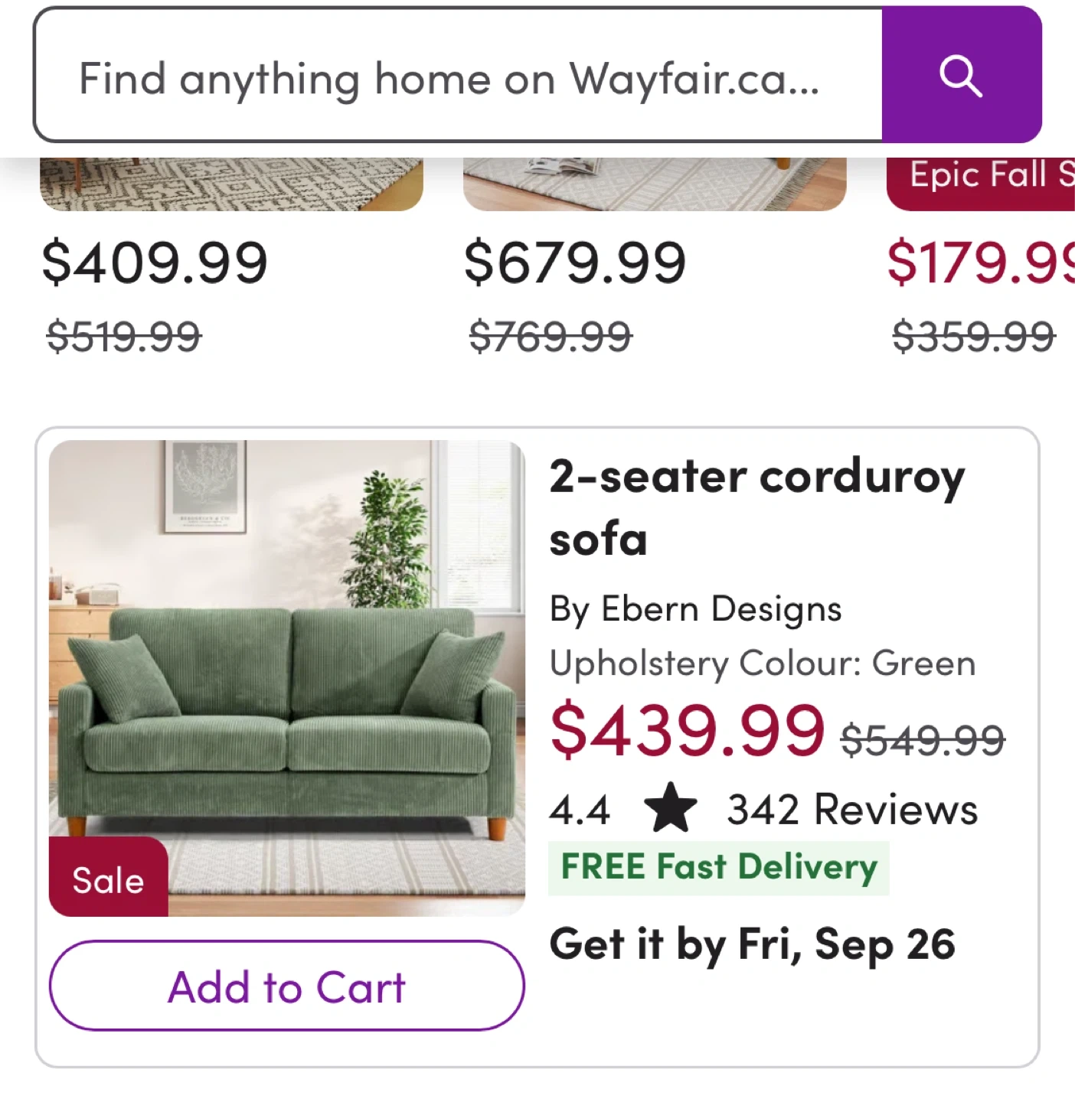This screenshot has height=1102, width=1075.
Task: Click the red Sale badge on sofa image
Action: click(108, 879)
